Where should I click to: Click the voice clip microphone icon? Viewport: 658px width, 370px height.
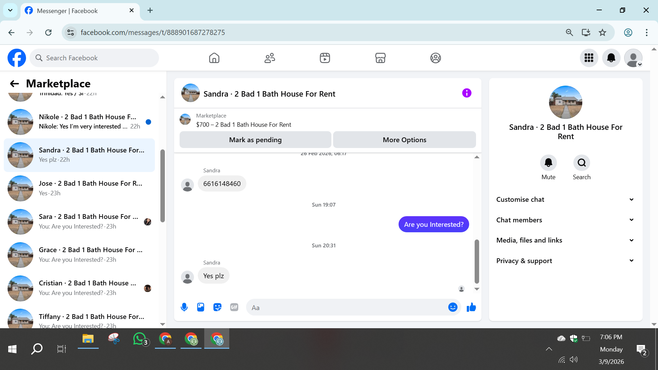184,307
